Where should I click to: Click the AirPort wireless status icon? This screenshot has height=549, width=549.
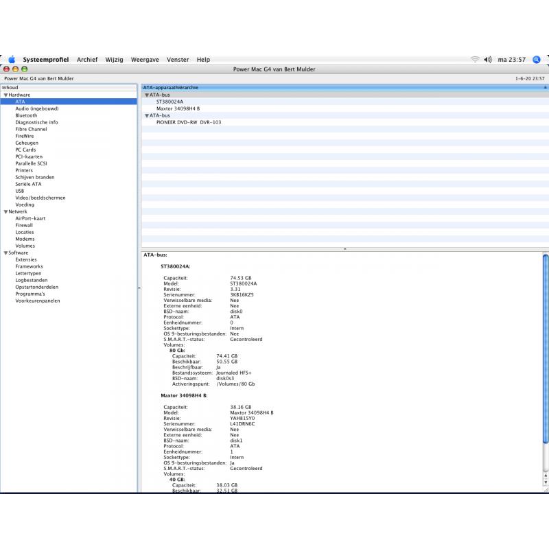(475, 60)
